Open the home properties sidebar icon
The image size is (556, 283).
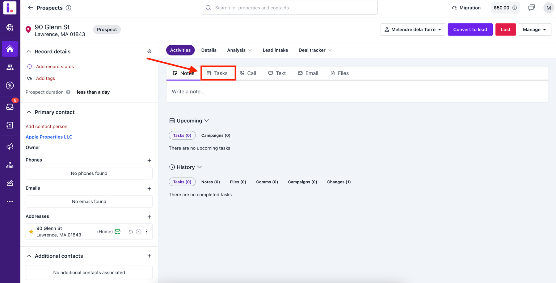[x=10, y=49]
